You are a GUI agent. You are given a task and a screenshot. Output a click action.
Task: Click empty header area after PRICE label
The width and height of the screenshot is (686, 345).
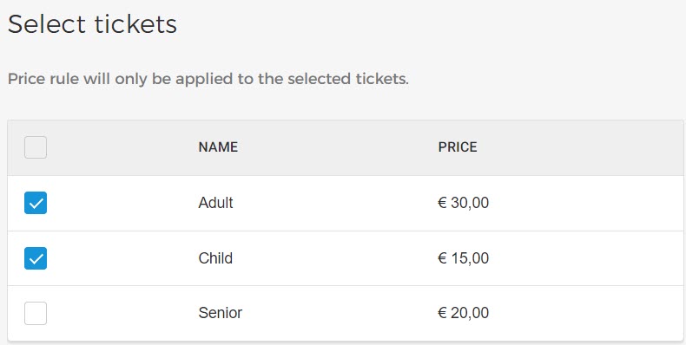580,147
